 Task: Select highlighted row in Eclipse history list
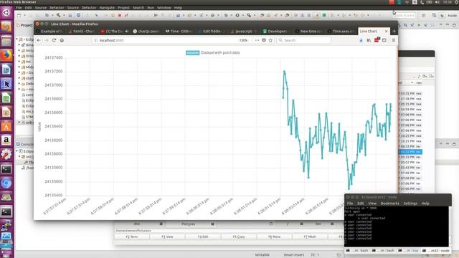(x=410, y=151)
